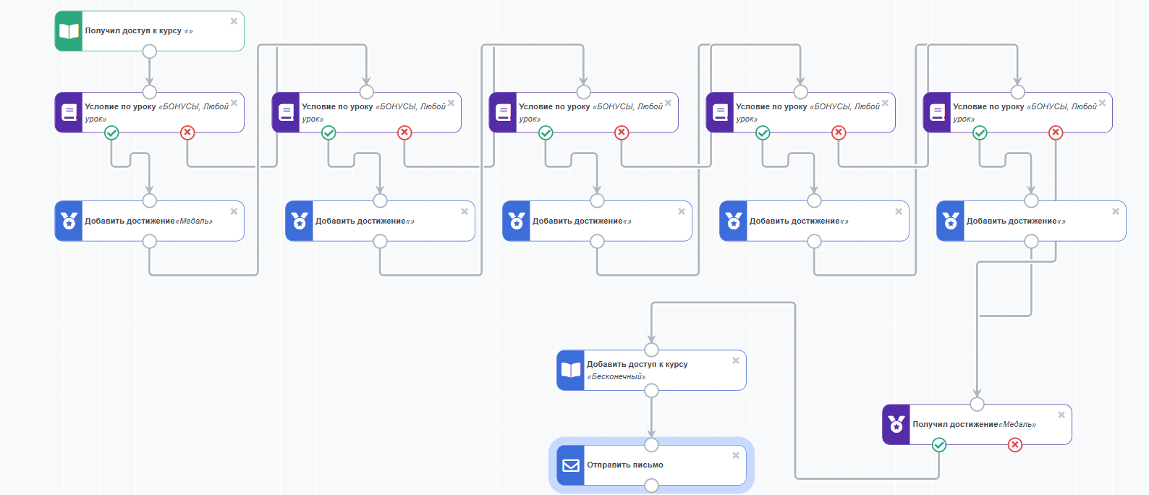Click medal icon of second «Добавить достижение» block
Viewport: 1149px width, 495px height.
coord(300,221)
